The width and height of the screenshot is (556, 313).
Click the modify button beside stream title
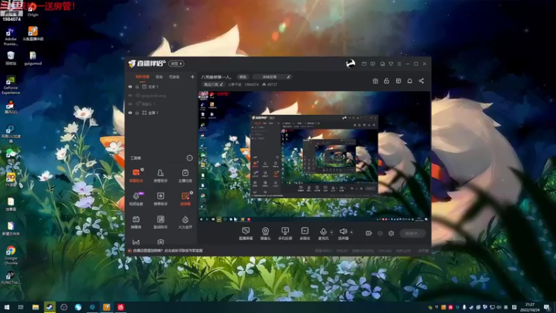point(243,77)
